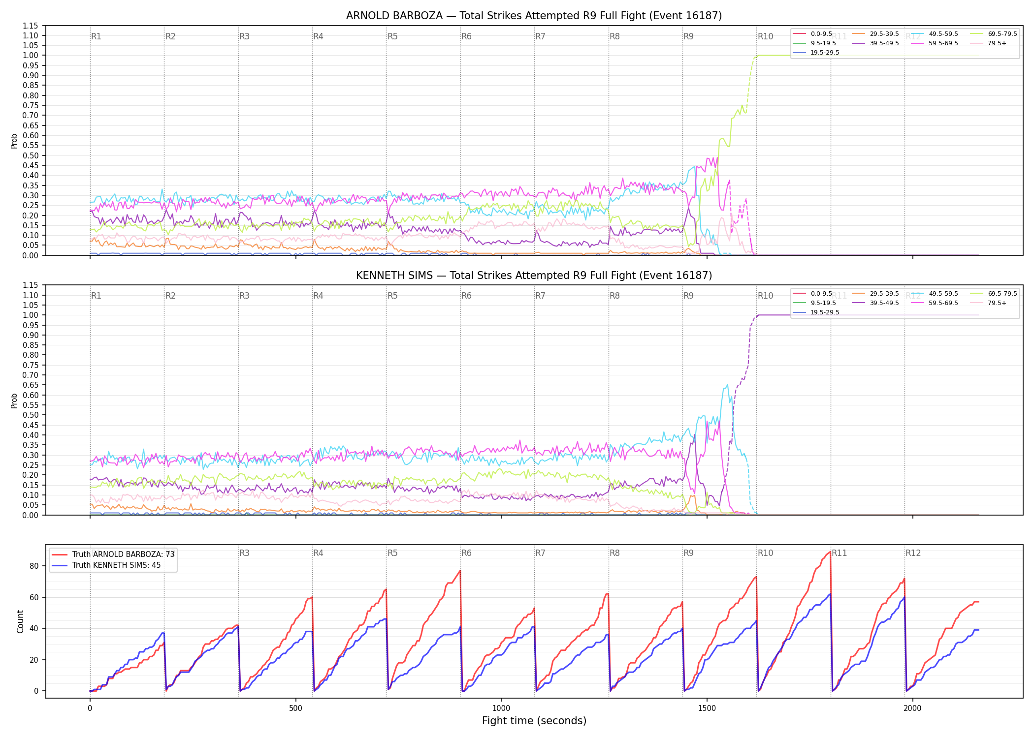Click the 1500 tick label on x-axis
This screenshot has height=738, width=1034.
(x=707, y=708)
